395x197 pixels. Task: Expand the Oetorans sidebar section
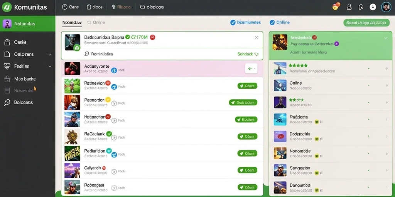50,55
